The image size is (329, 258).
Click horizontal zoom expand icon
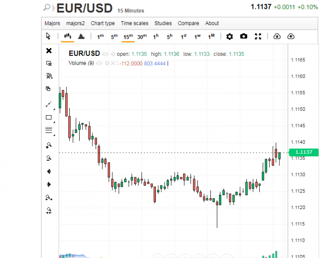(49, 197)
